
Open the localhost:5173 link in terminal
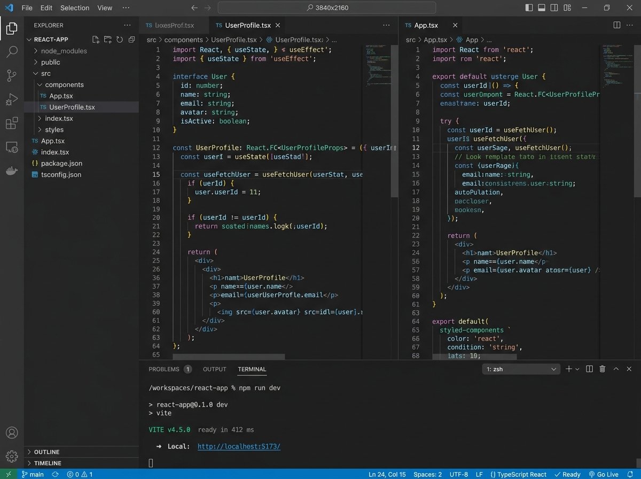[x=239, y=446]
